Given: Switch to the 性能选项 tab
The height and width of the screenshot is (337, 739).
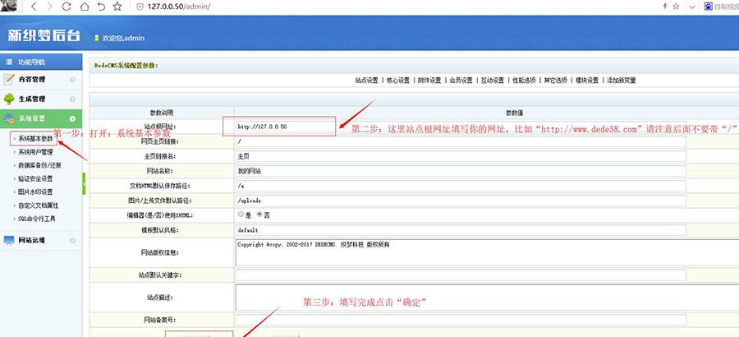Looking at the screenshot, I should (x=524, y=81).
